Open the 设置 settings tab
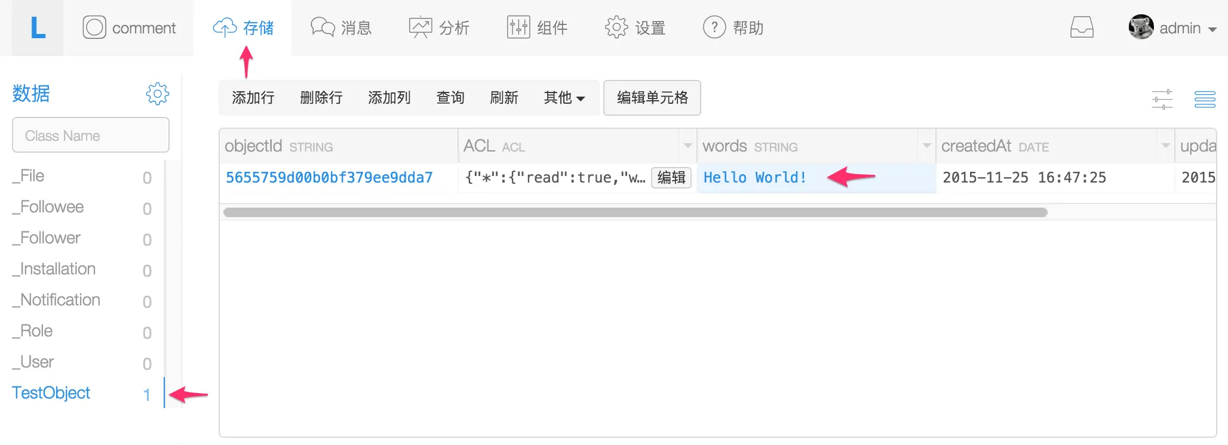This screenshot has height=445, width=1228. click(x=635, y=28)
